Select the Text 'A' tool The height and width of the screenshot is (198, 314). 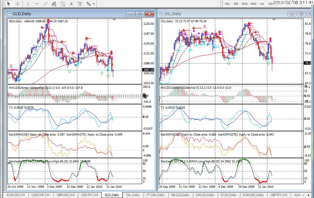(x=71, y=4)
